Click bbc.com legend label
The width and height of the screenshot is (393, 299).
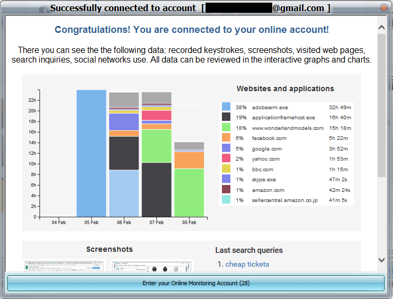click(262, 169)
